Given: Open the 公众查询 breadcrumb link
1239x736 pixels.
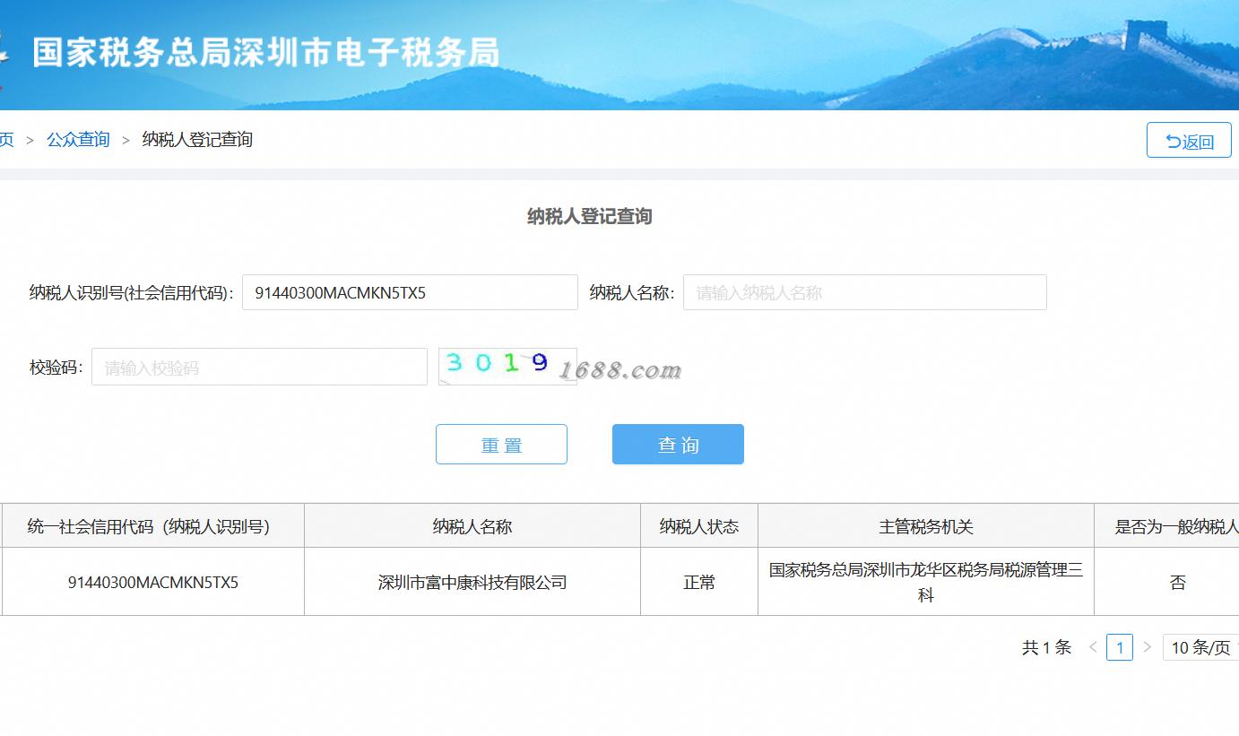Looking at the screenshot, I should click(78, 140).
